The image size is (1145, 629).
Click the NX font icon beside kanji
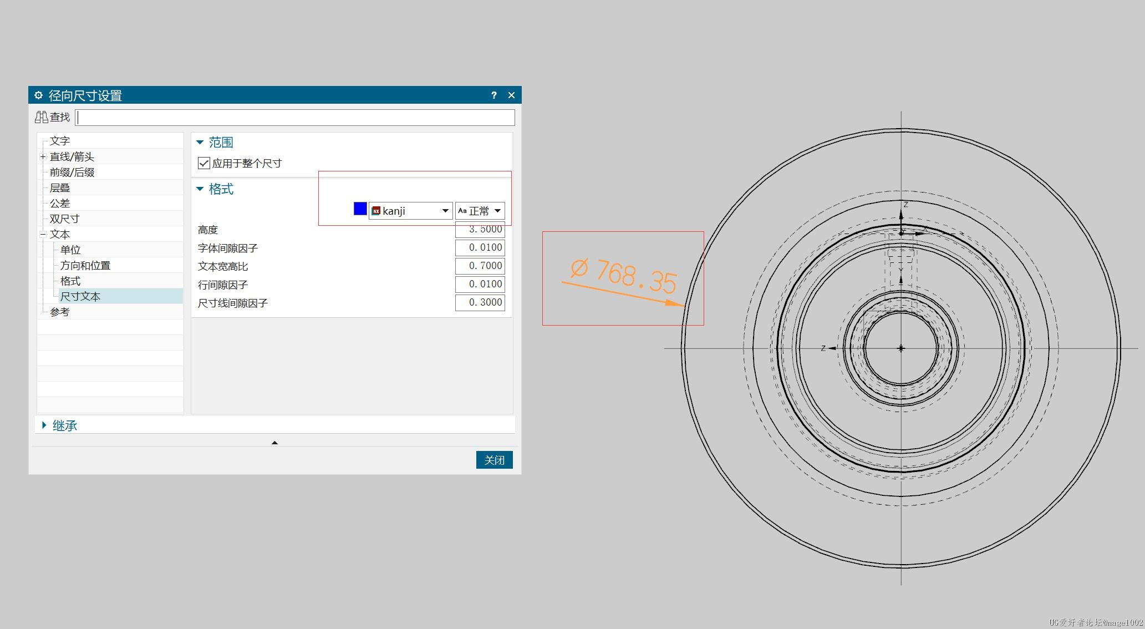pos(376,211)
